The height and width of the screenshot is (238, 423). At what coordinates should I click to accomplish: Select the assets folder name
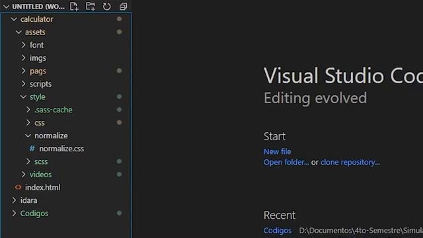click(35, 32)
